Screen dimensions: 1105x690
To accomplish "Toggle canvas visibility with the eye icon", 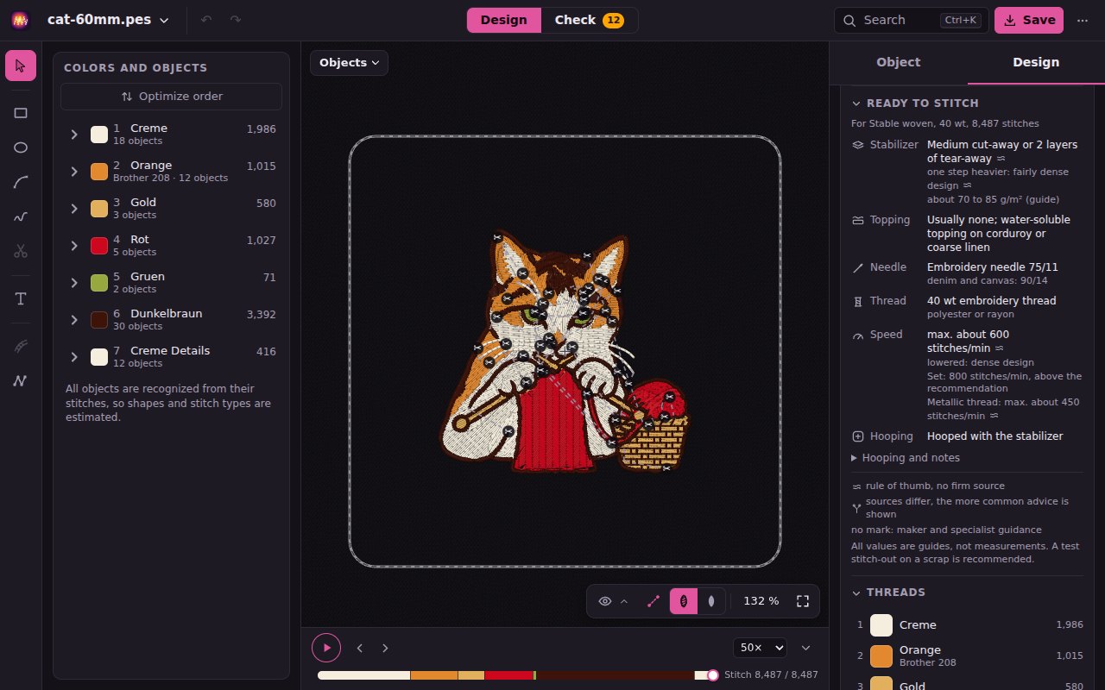I will 605,601.
